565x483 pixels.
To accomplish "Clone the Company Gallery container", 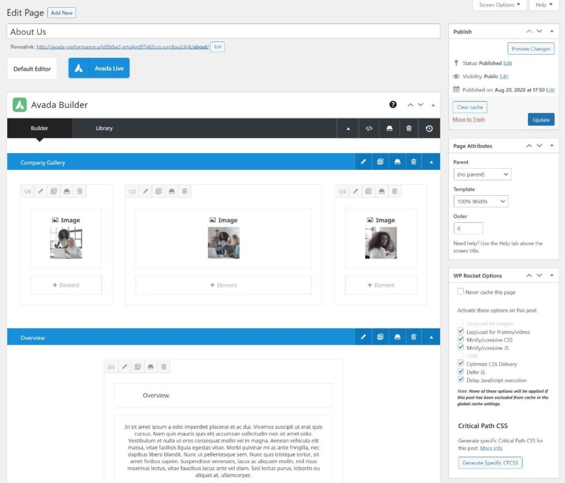I will click(380, 162).
